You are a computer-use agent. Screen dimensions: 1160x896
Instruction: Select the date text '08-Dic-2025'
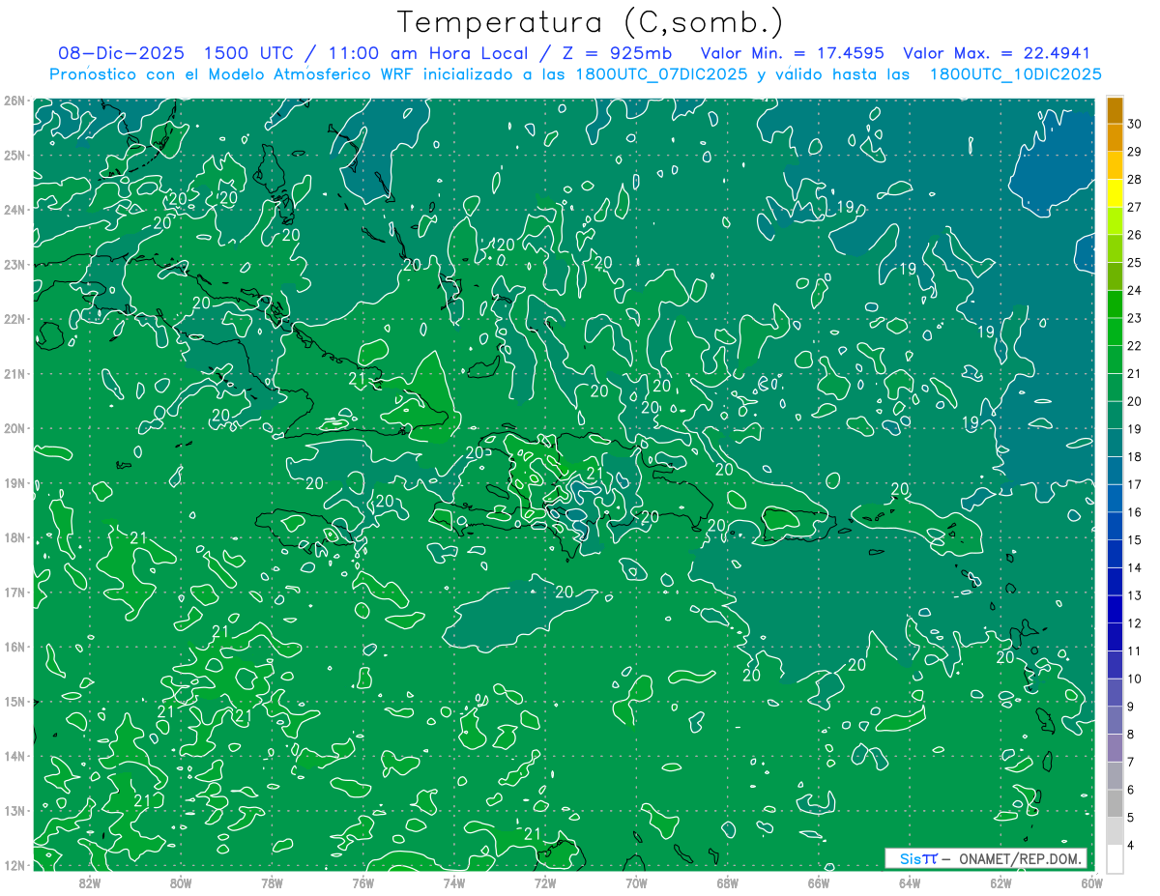[123, 53]
